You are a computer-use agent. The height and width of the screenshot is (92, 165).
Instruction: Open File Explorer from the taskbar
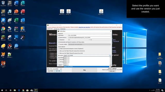15,90
